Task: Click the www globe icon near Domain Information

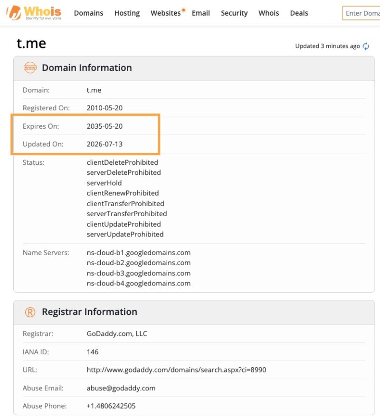Action: [30, 68]
